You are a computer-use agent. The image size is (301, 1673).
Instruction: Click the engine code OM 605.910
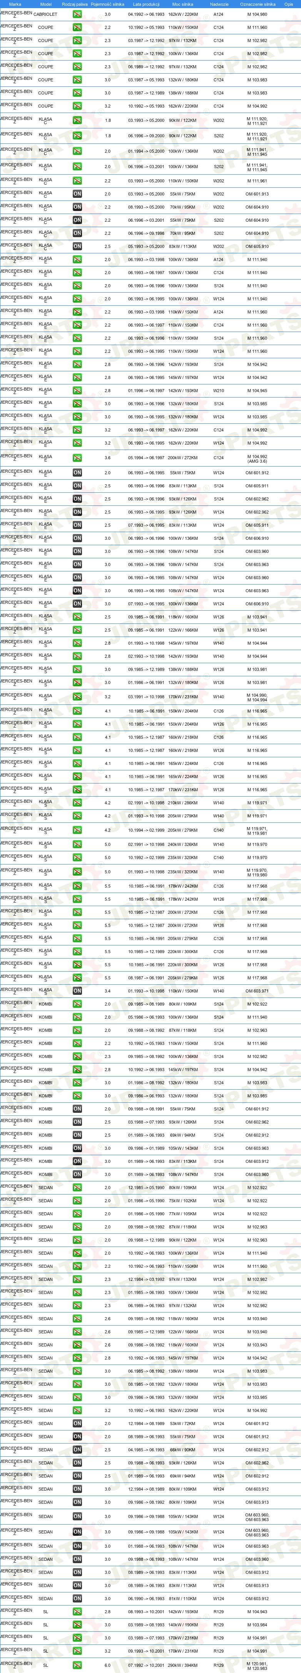[257, 246]
